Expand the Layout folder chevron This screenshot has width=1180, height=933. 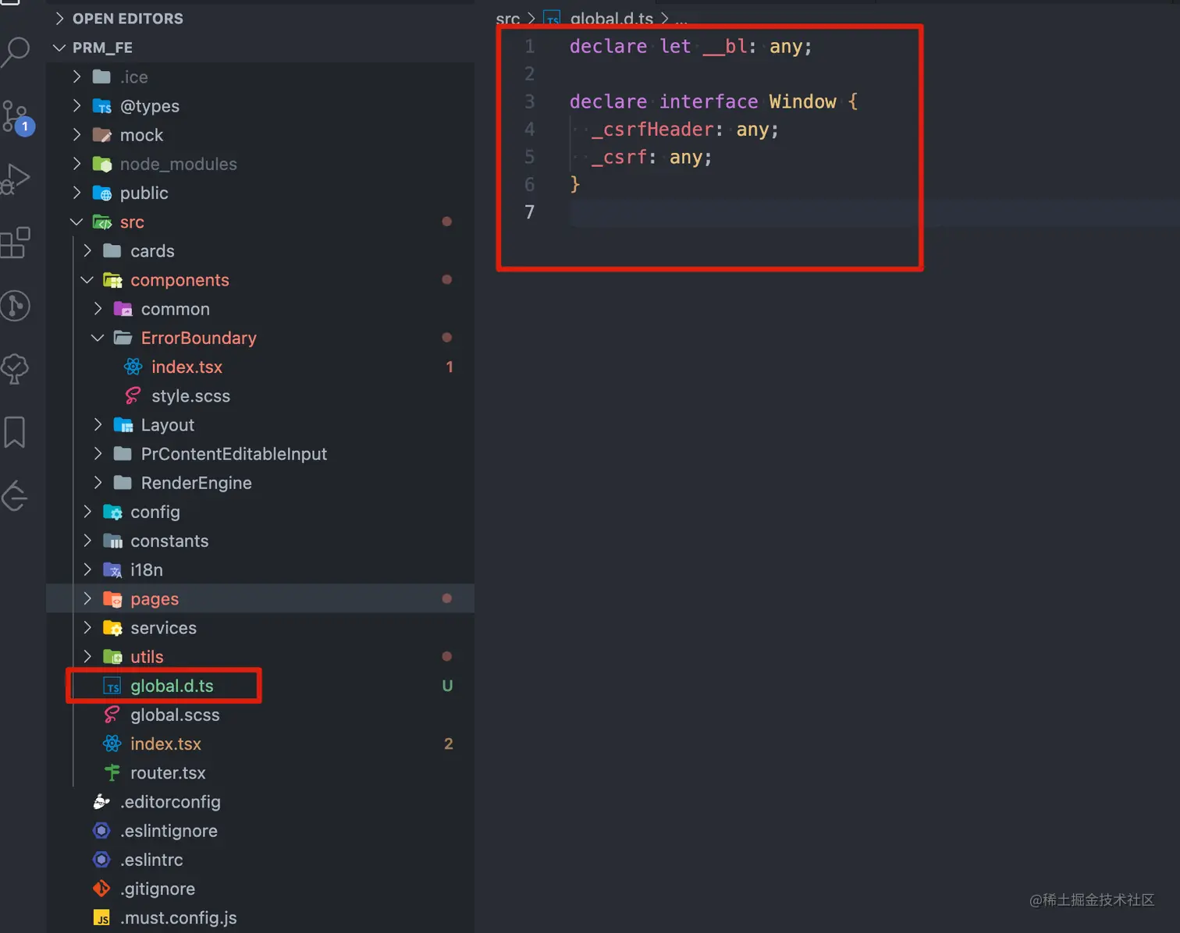click(x=98, y=424)
